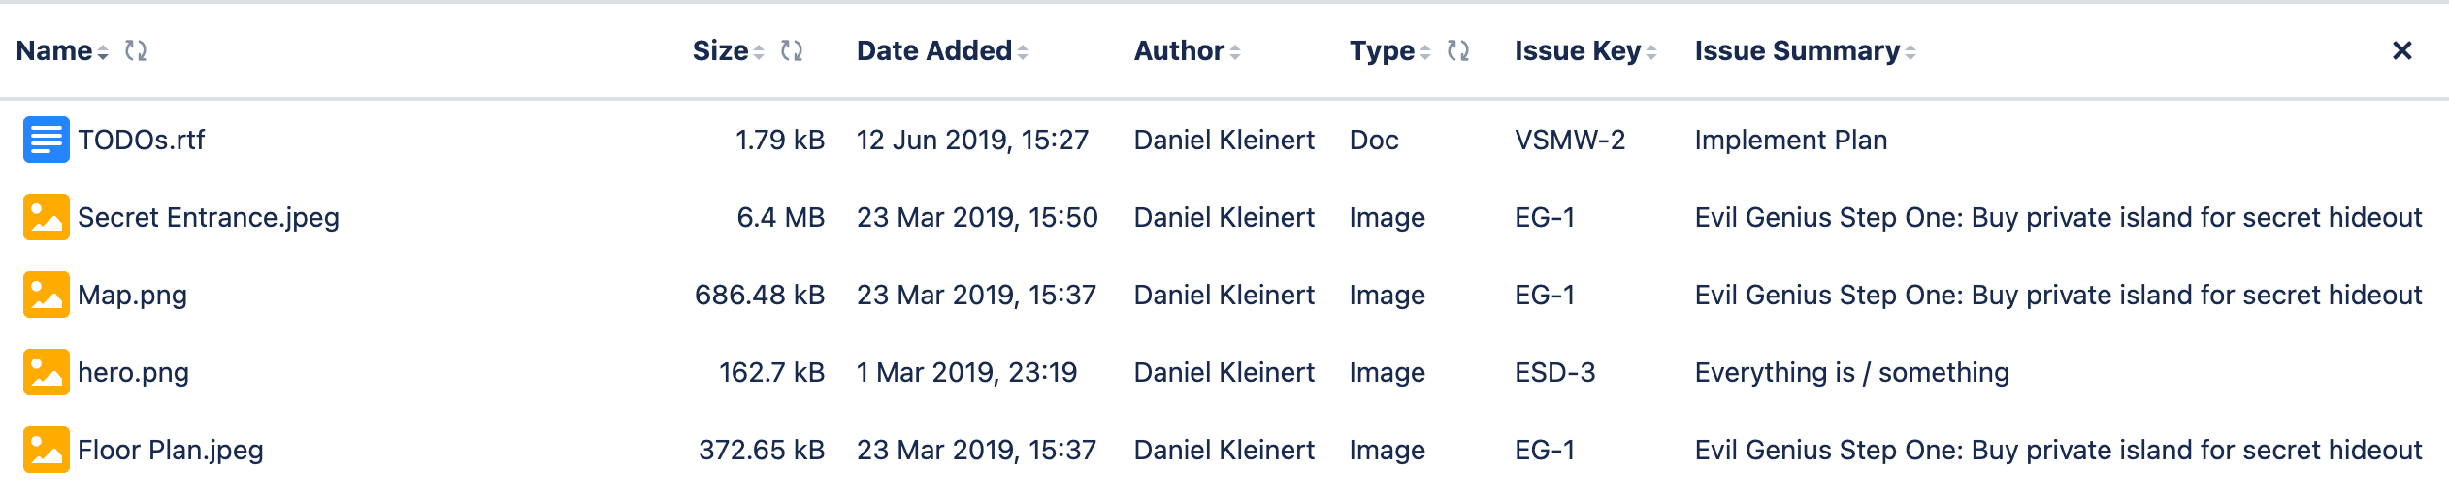The width and height of the screenshot is (2449, 500).
Task: Open the VSMW-2 issue key link
Action: 1569,140
